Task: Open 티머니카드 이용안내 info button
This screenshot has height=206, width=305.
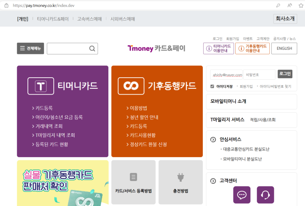Action: 218,49
